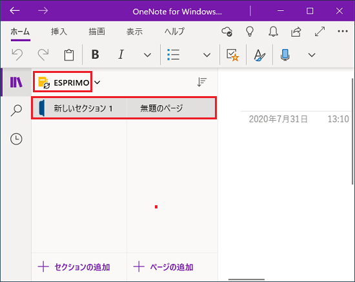Open recent notes clock icon
The height and width of the screenshot is (282, 355).
click(x=16, y=139)
